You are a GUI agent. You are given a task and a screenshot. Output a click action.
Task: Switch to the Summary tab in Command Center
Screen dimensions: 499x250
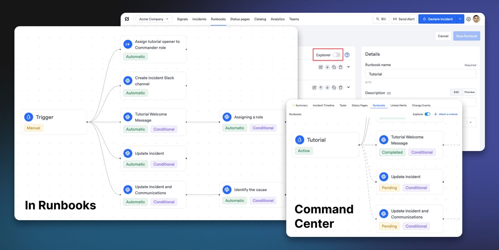[300, 105]
